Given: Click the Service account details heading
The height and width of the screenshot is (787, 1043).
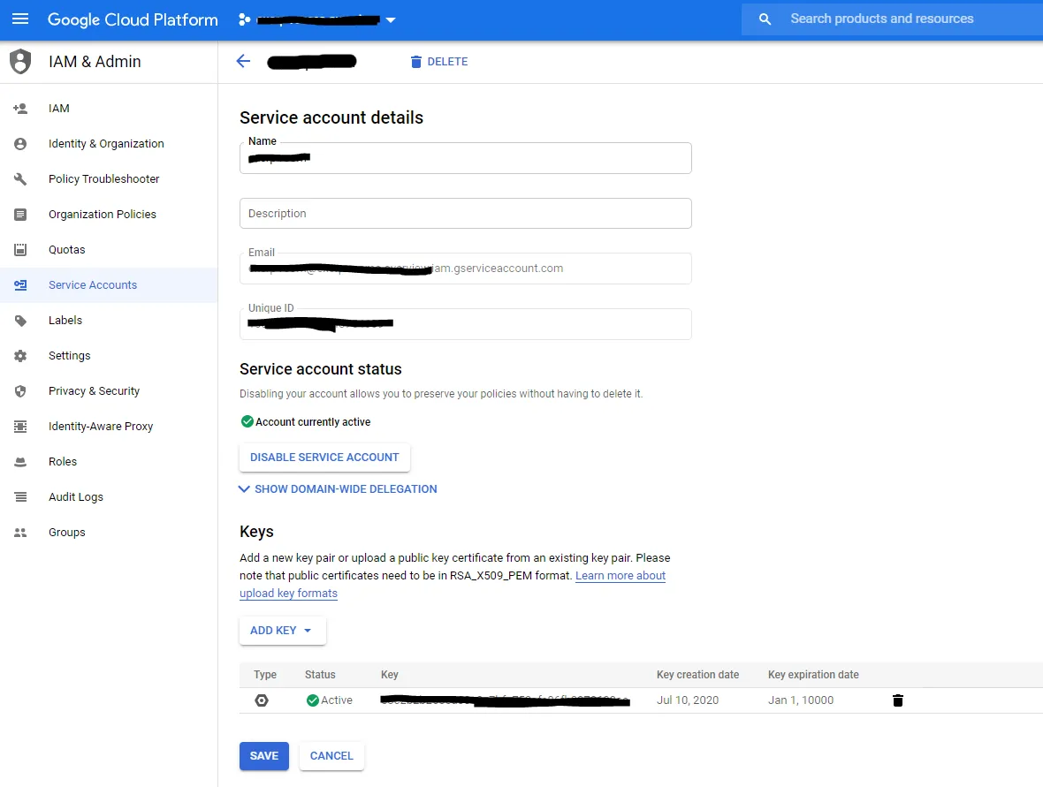Looking at the screenshot, I should coord(331,117).
